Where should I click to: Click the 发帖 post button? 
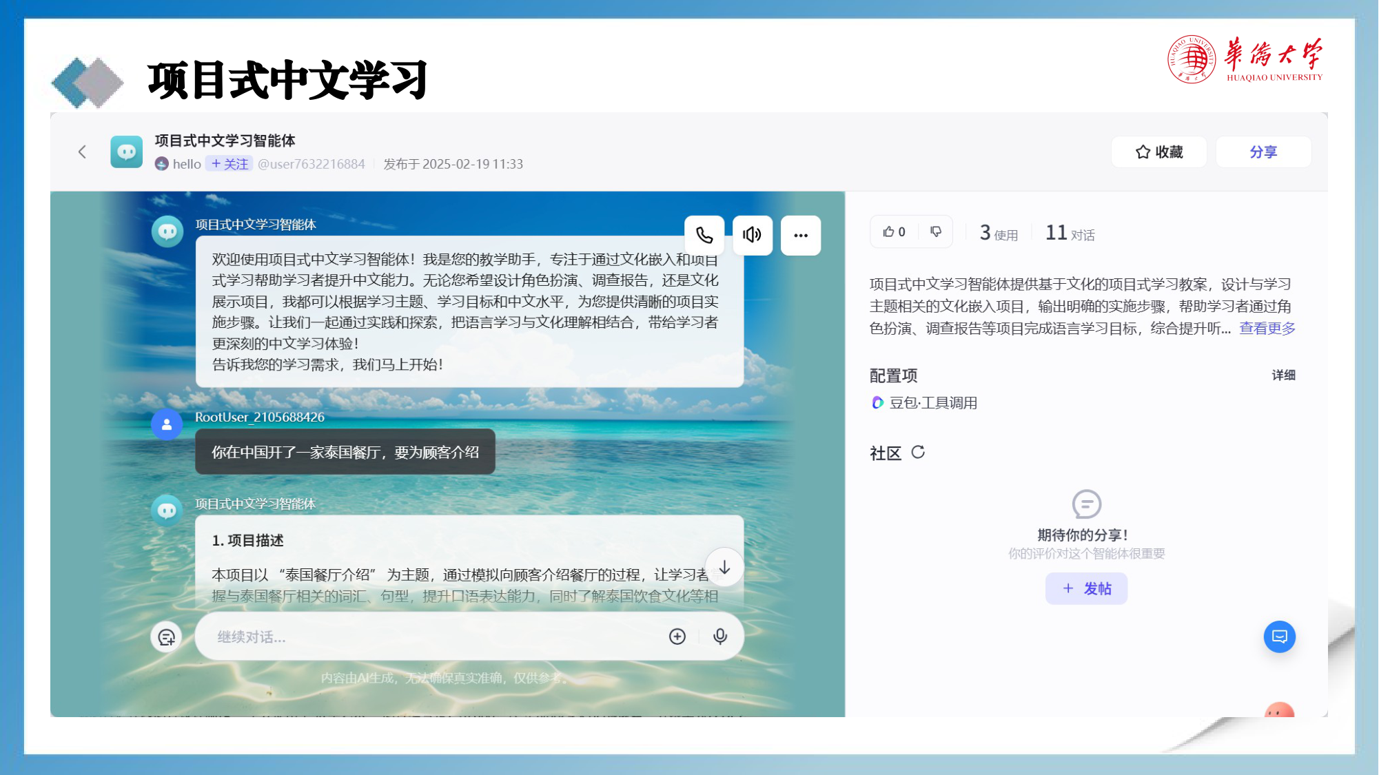click(1086, 588)
